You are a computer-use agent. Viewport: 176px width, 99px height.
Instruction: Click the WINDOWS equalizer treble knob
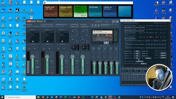pyautogui.click(x=73, y=33)
